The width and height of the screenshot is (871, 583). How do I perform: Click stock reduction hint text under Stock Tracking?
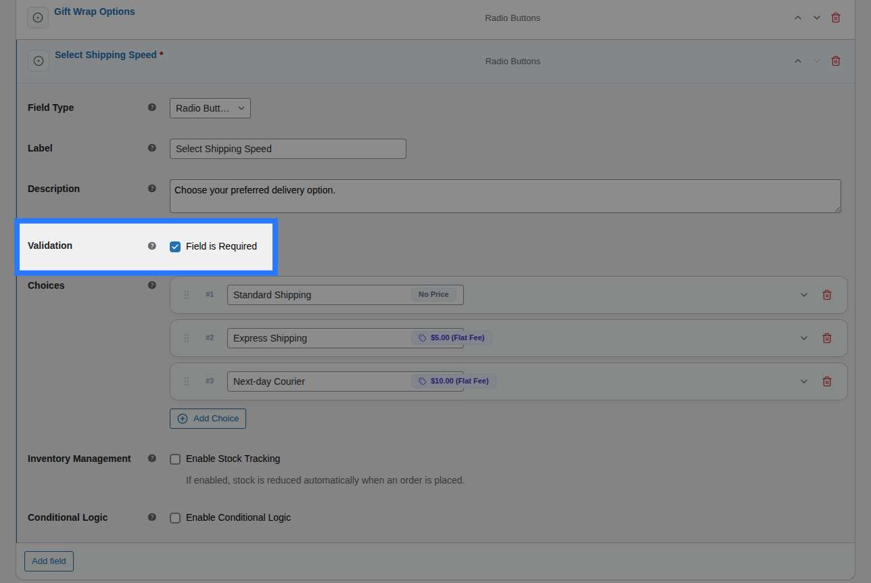tap(325, 480)
